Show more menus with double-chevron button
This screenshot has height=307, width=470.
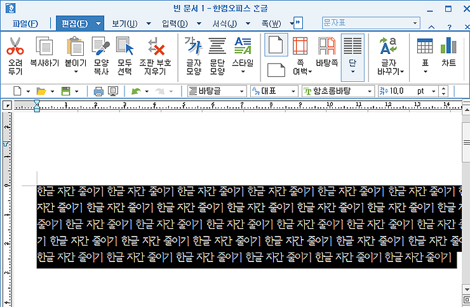(298, 23)
